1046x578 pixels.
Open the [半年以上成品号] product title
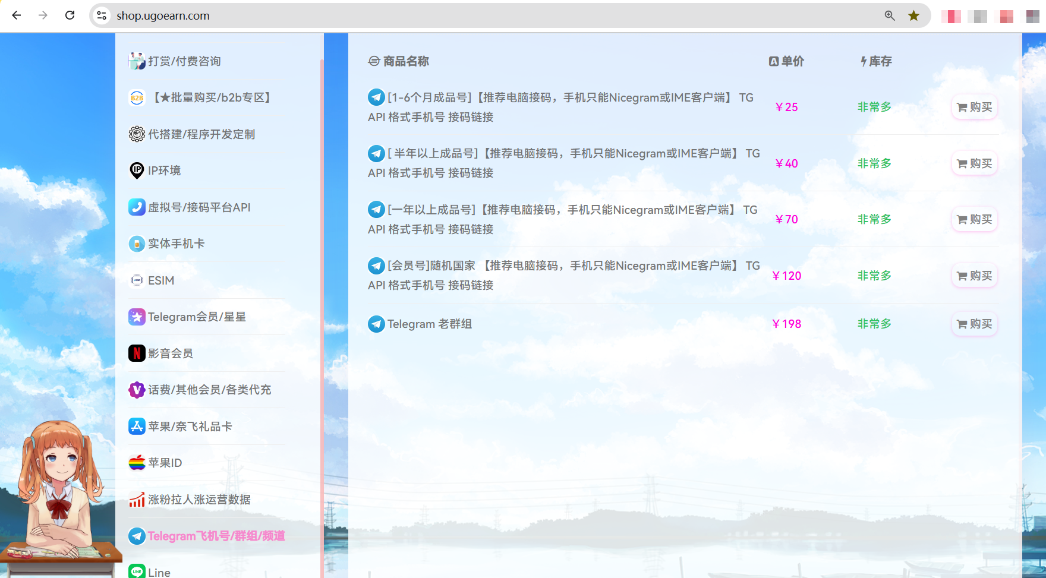coord(564,163)
